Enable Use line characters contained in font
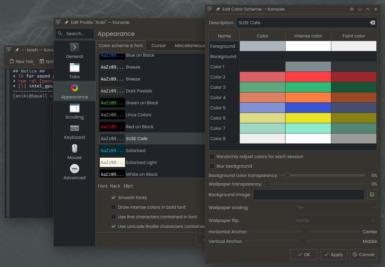Screen dimensions: 385x267 click(113, 217)
